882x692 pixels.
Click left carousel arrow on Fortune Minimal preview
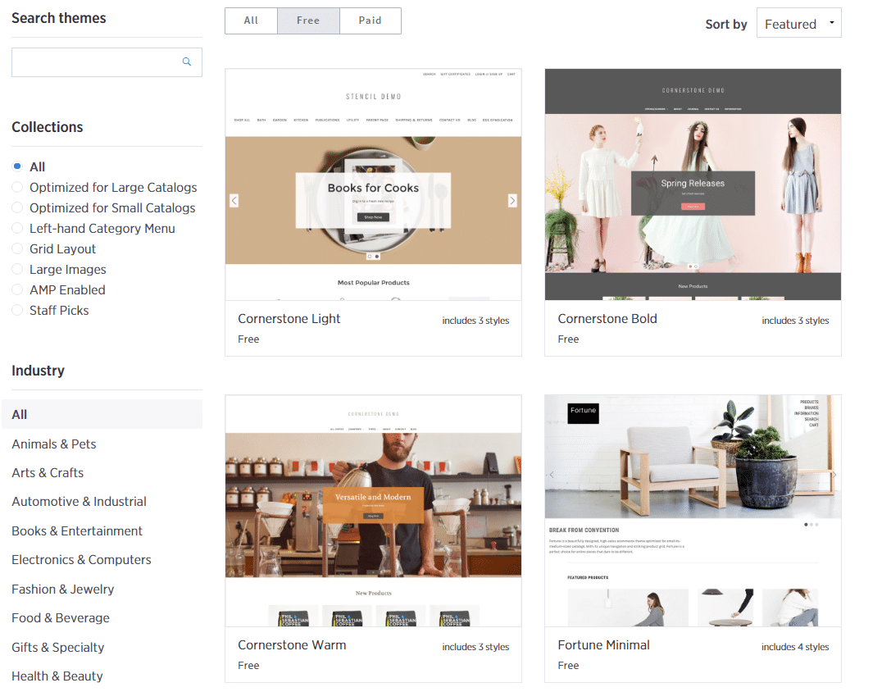552,475
